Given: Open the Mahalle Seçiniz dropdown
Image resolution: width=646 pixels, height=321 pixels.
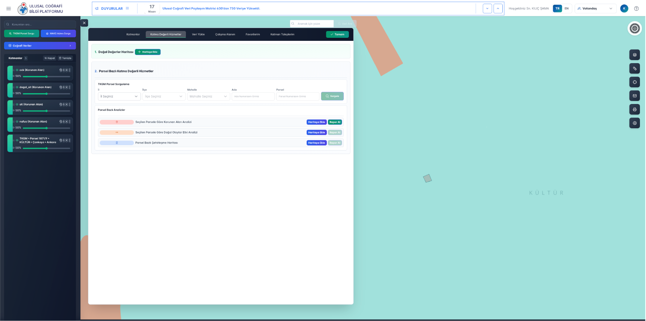Looking at the screenshot, I should click(x=209, y=97).
